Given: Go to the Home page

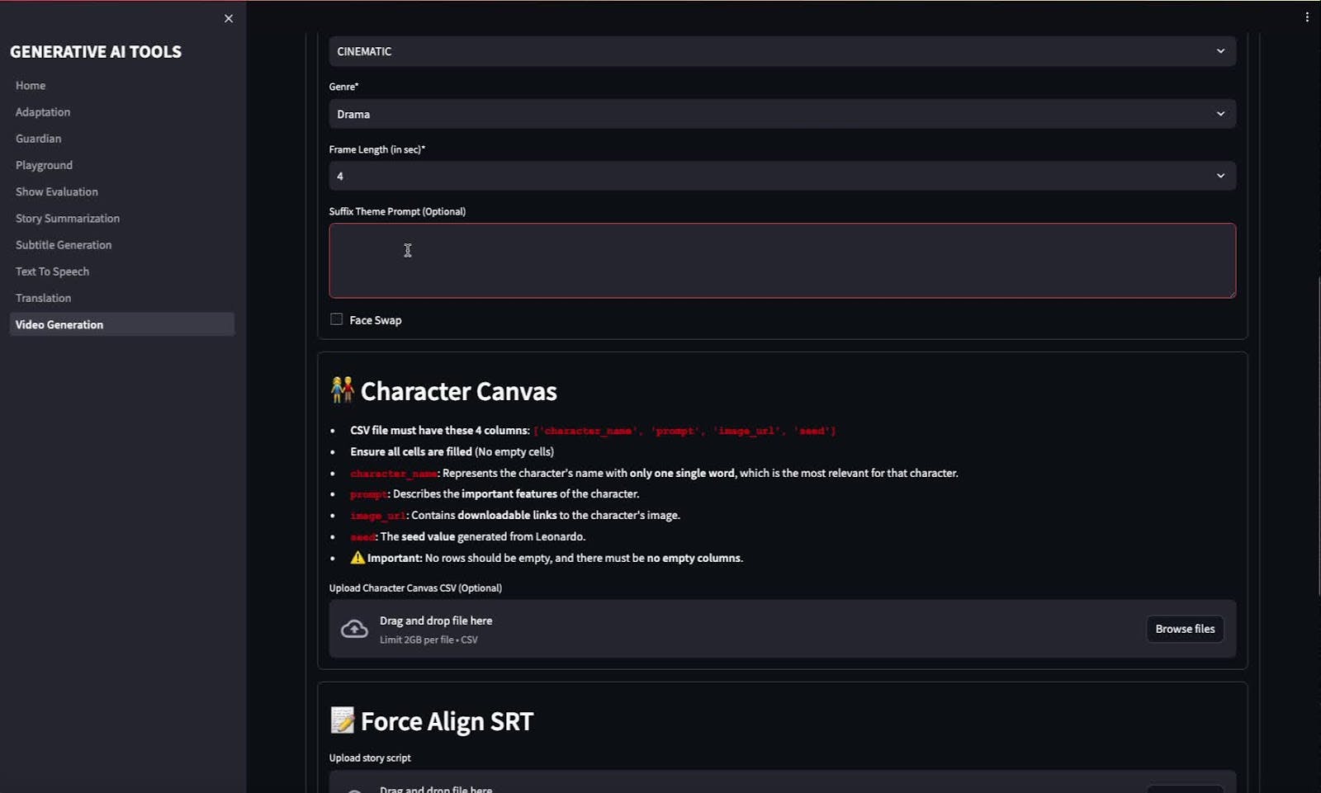Looking at the screenshot, I should point(31,86).
